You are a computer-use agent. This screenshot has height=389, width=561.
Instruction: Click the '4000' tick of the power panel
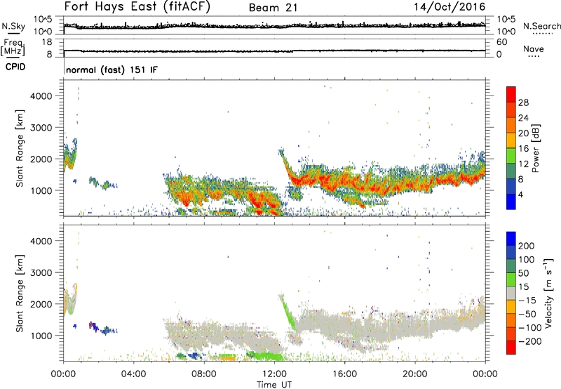click(x=41, y=96)
